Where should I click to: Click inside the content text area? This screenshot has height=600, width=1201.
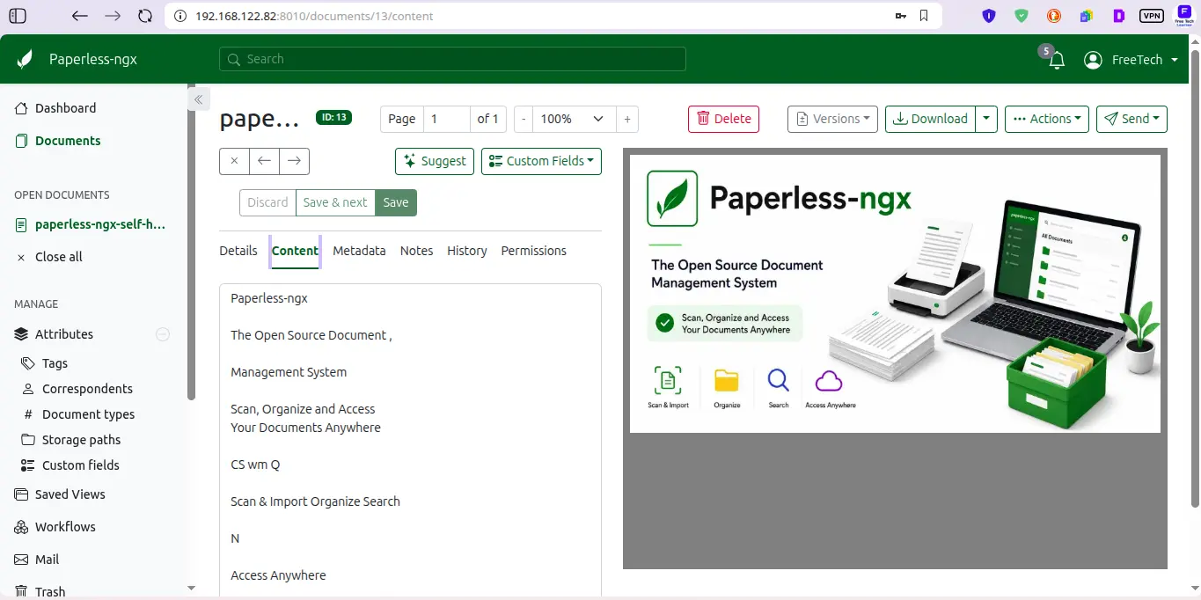pos(410,440)
